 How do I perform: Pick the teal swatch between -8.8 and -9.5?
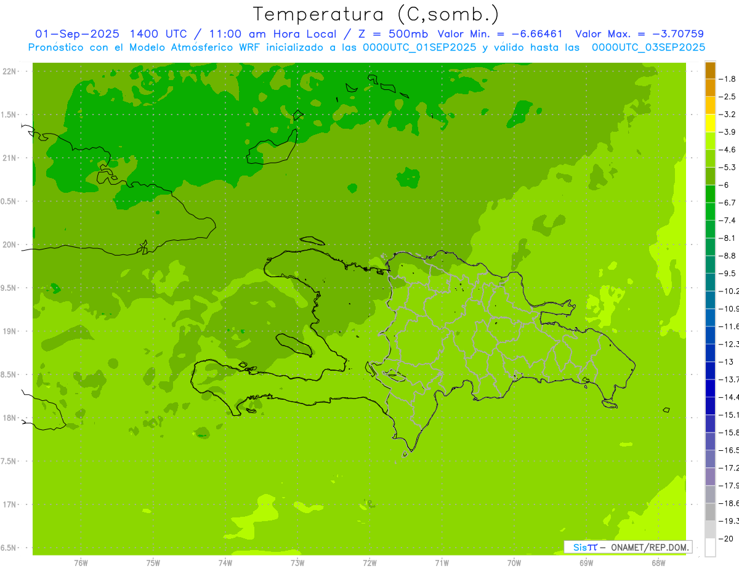710,264
